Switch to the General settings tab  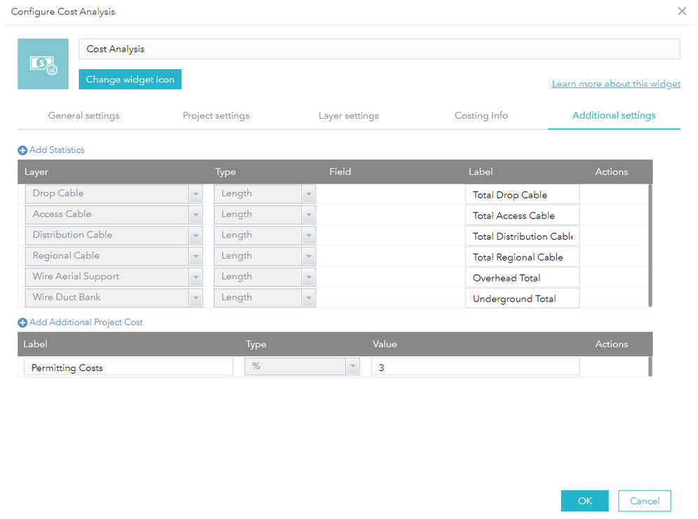[84, 115]
